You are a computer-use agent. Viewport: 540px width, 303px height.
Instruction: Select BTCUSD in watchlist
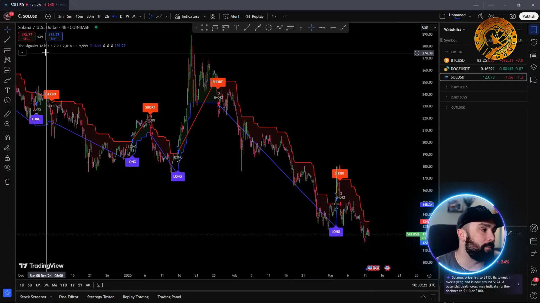click(483, 60)
